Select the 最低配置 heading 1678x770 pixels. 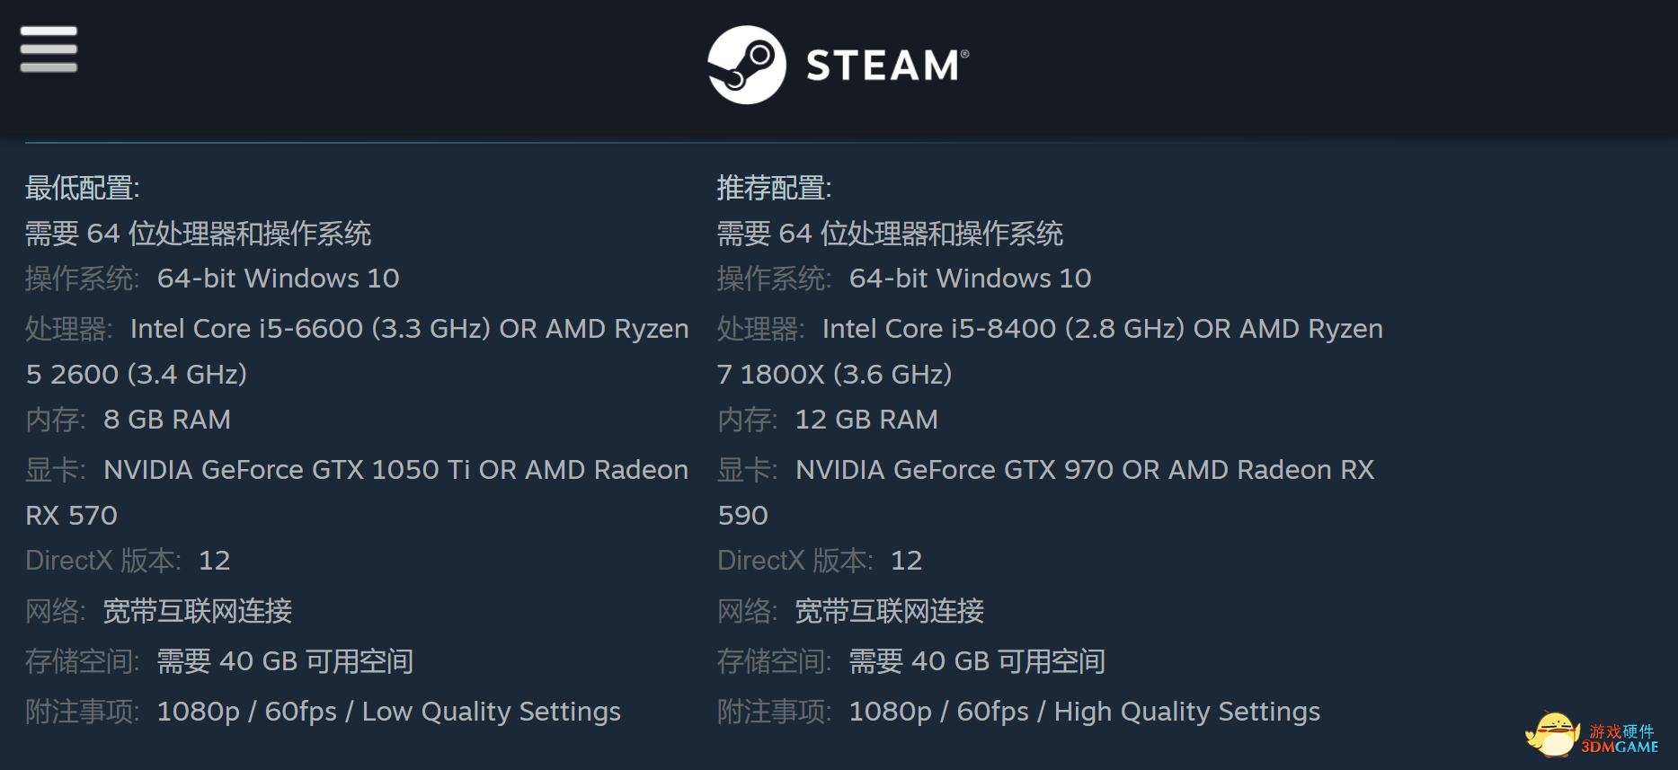coord(83,188)
